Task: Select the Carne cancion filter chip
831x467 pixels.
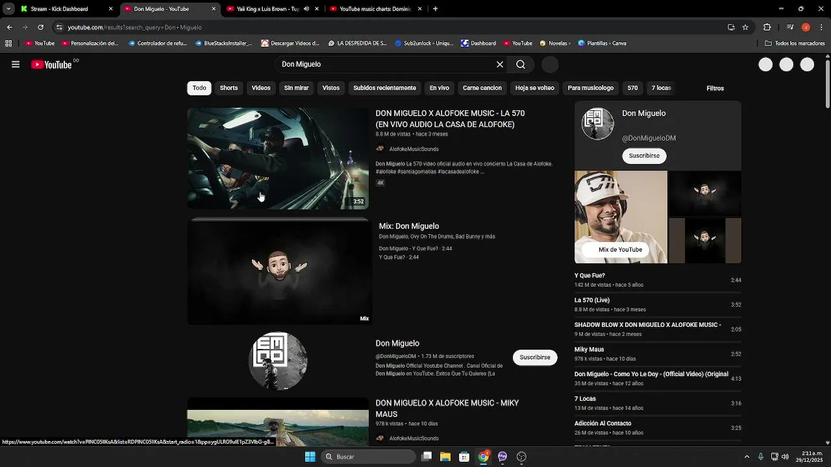Action: coord(482,88)
